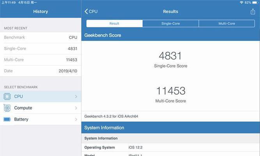The image size is (260, 156).
Task: Click the large 4831 single-core score
Action: pos(170,56)
